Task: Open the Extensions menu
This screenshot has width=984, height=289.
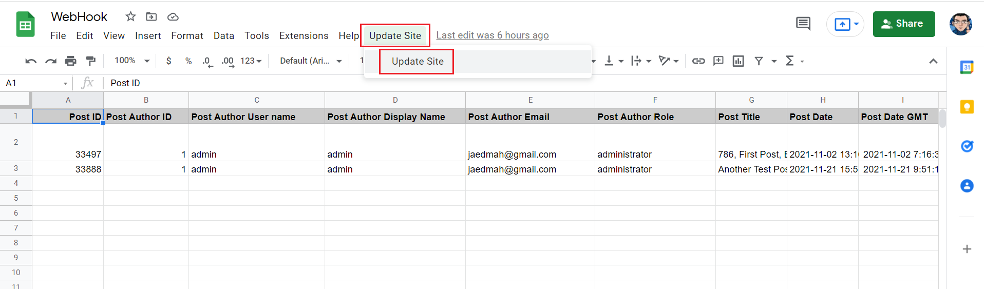Action: [304, 35]
